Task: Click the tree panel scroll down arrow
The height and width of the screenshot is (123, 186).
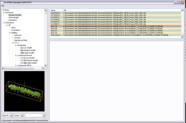Action: coord(46,65)
